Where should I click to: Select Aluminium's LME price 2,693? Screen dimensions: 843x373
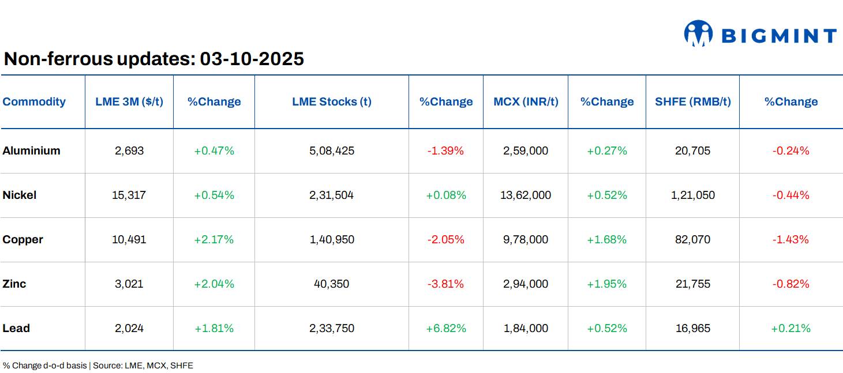pyautogui.click(x=129, y=150)
